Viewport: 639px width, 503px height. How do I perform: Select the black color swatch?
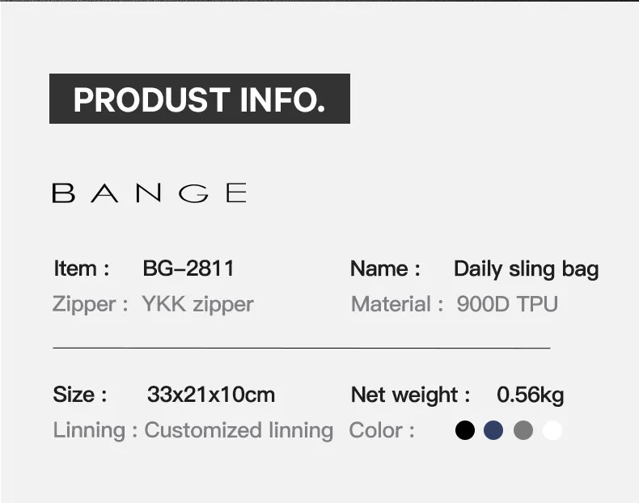(465, 430)
